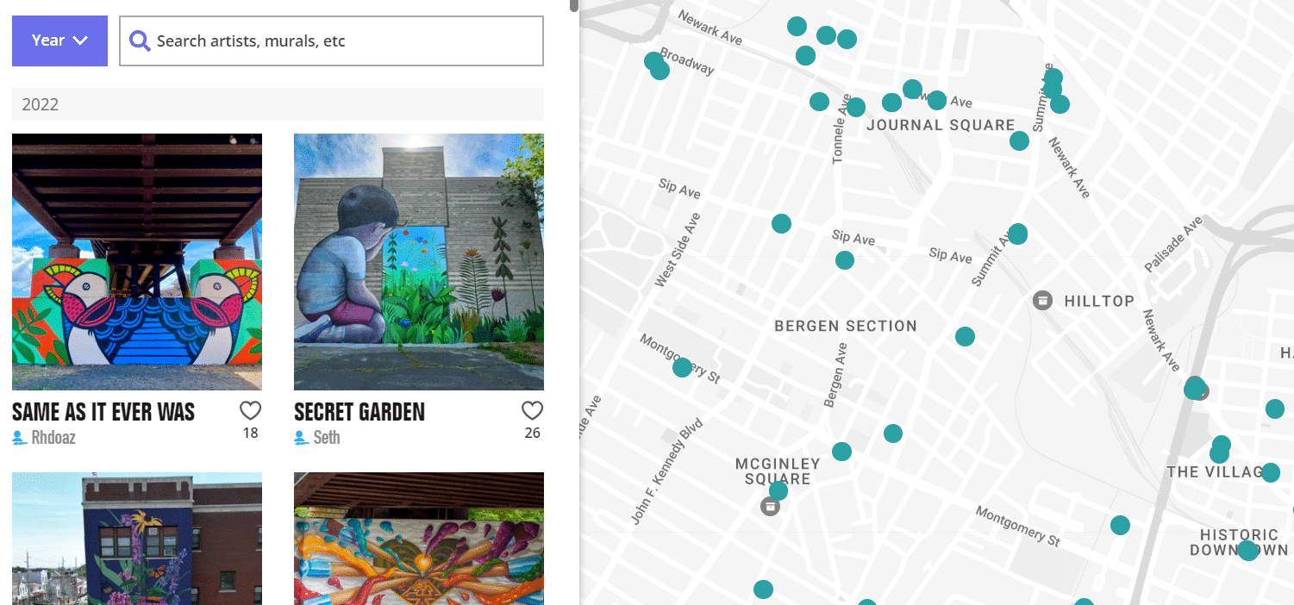Open artist Seth profile link
Image resolution: width=1294 pixels, height=605 pixels.
(x=327, y=438)
